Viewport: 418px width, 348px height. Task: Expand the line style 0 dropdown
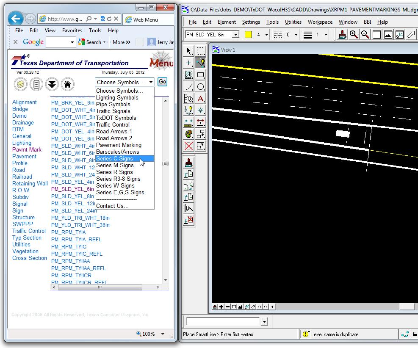coord(296,35)
